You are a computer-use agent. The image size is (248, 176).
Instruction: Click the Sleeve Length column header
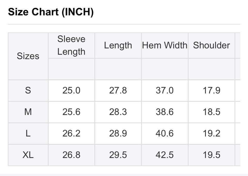[x=71, y=45]
